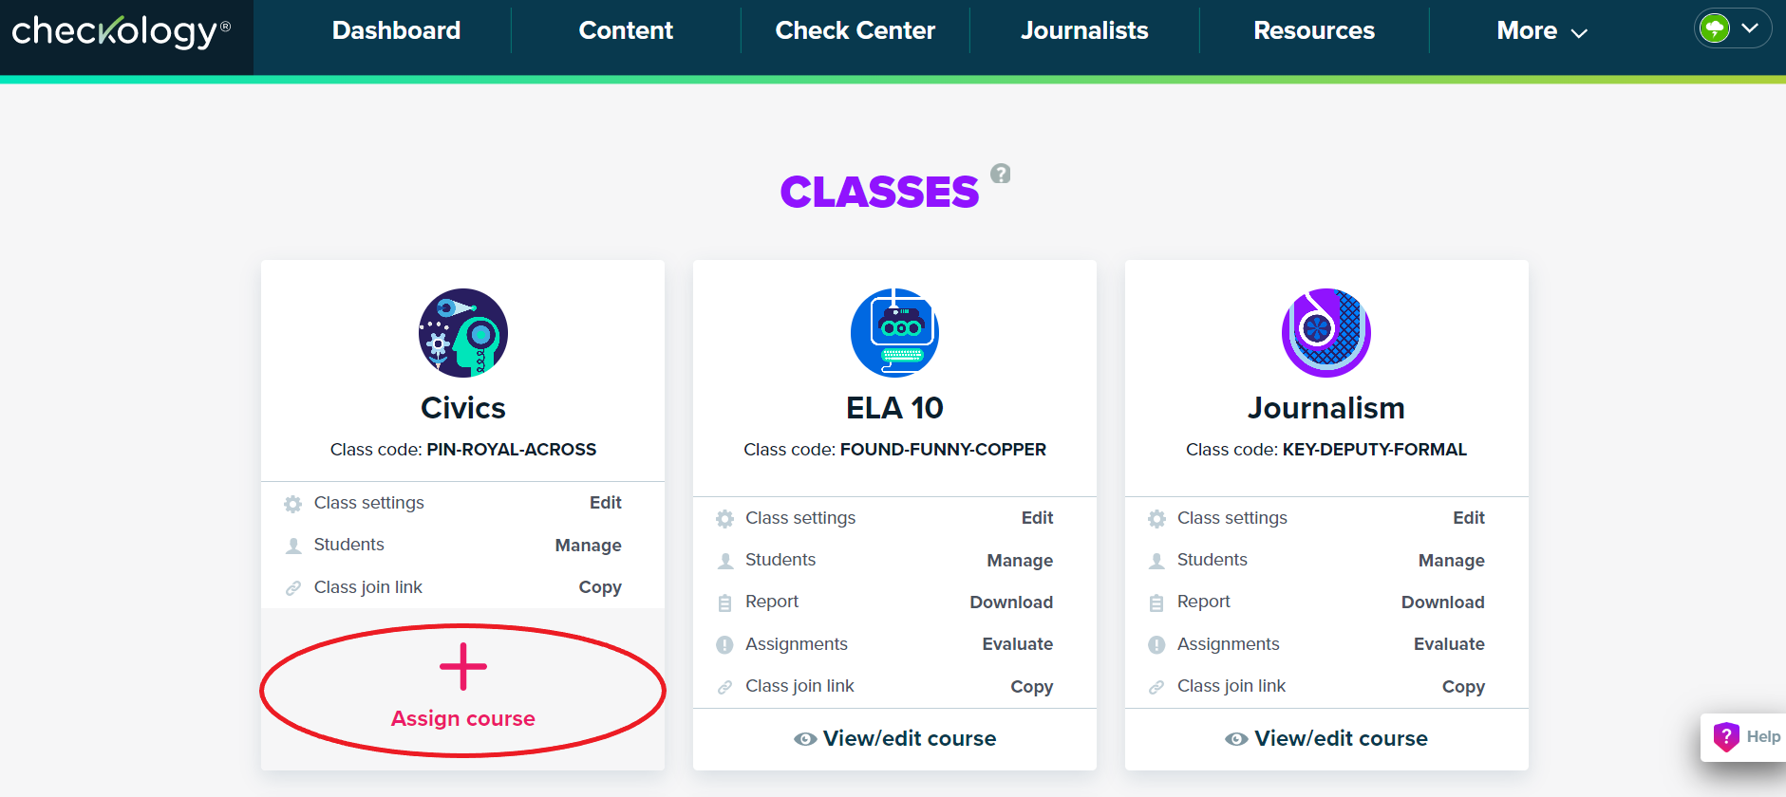Copy the Journalism class join link
Viewport: 1786px width, 797px height.
pos(1463,687)
